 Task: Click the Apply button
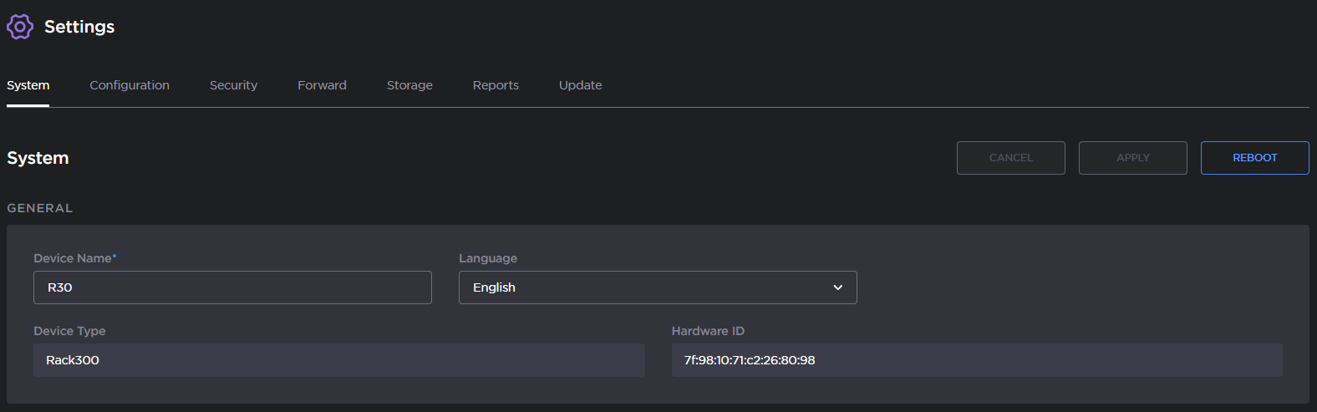click(1132, 158)
